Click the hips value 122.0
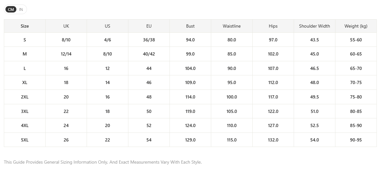Image resolution: width=381 pixels, height=171 pixels. [273, 111]
